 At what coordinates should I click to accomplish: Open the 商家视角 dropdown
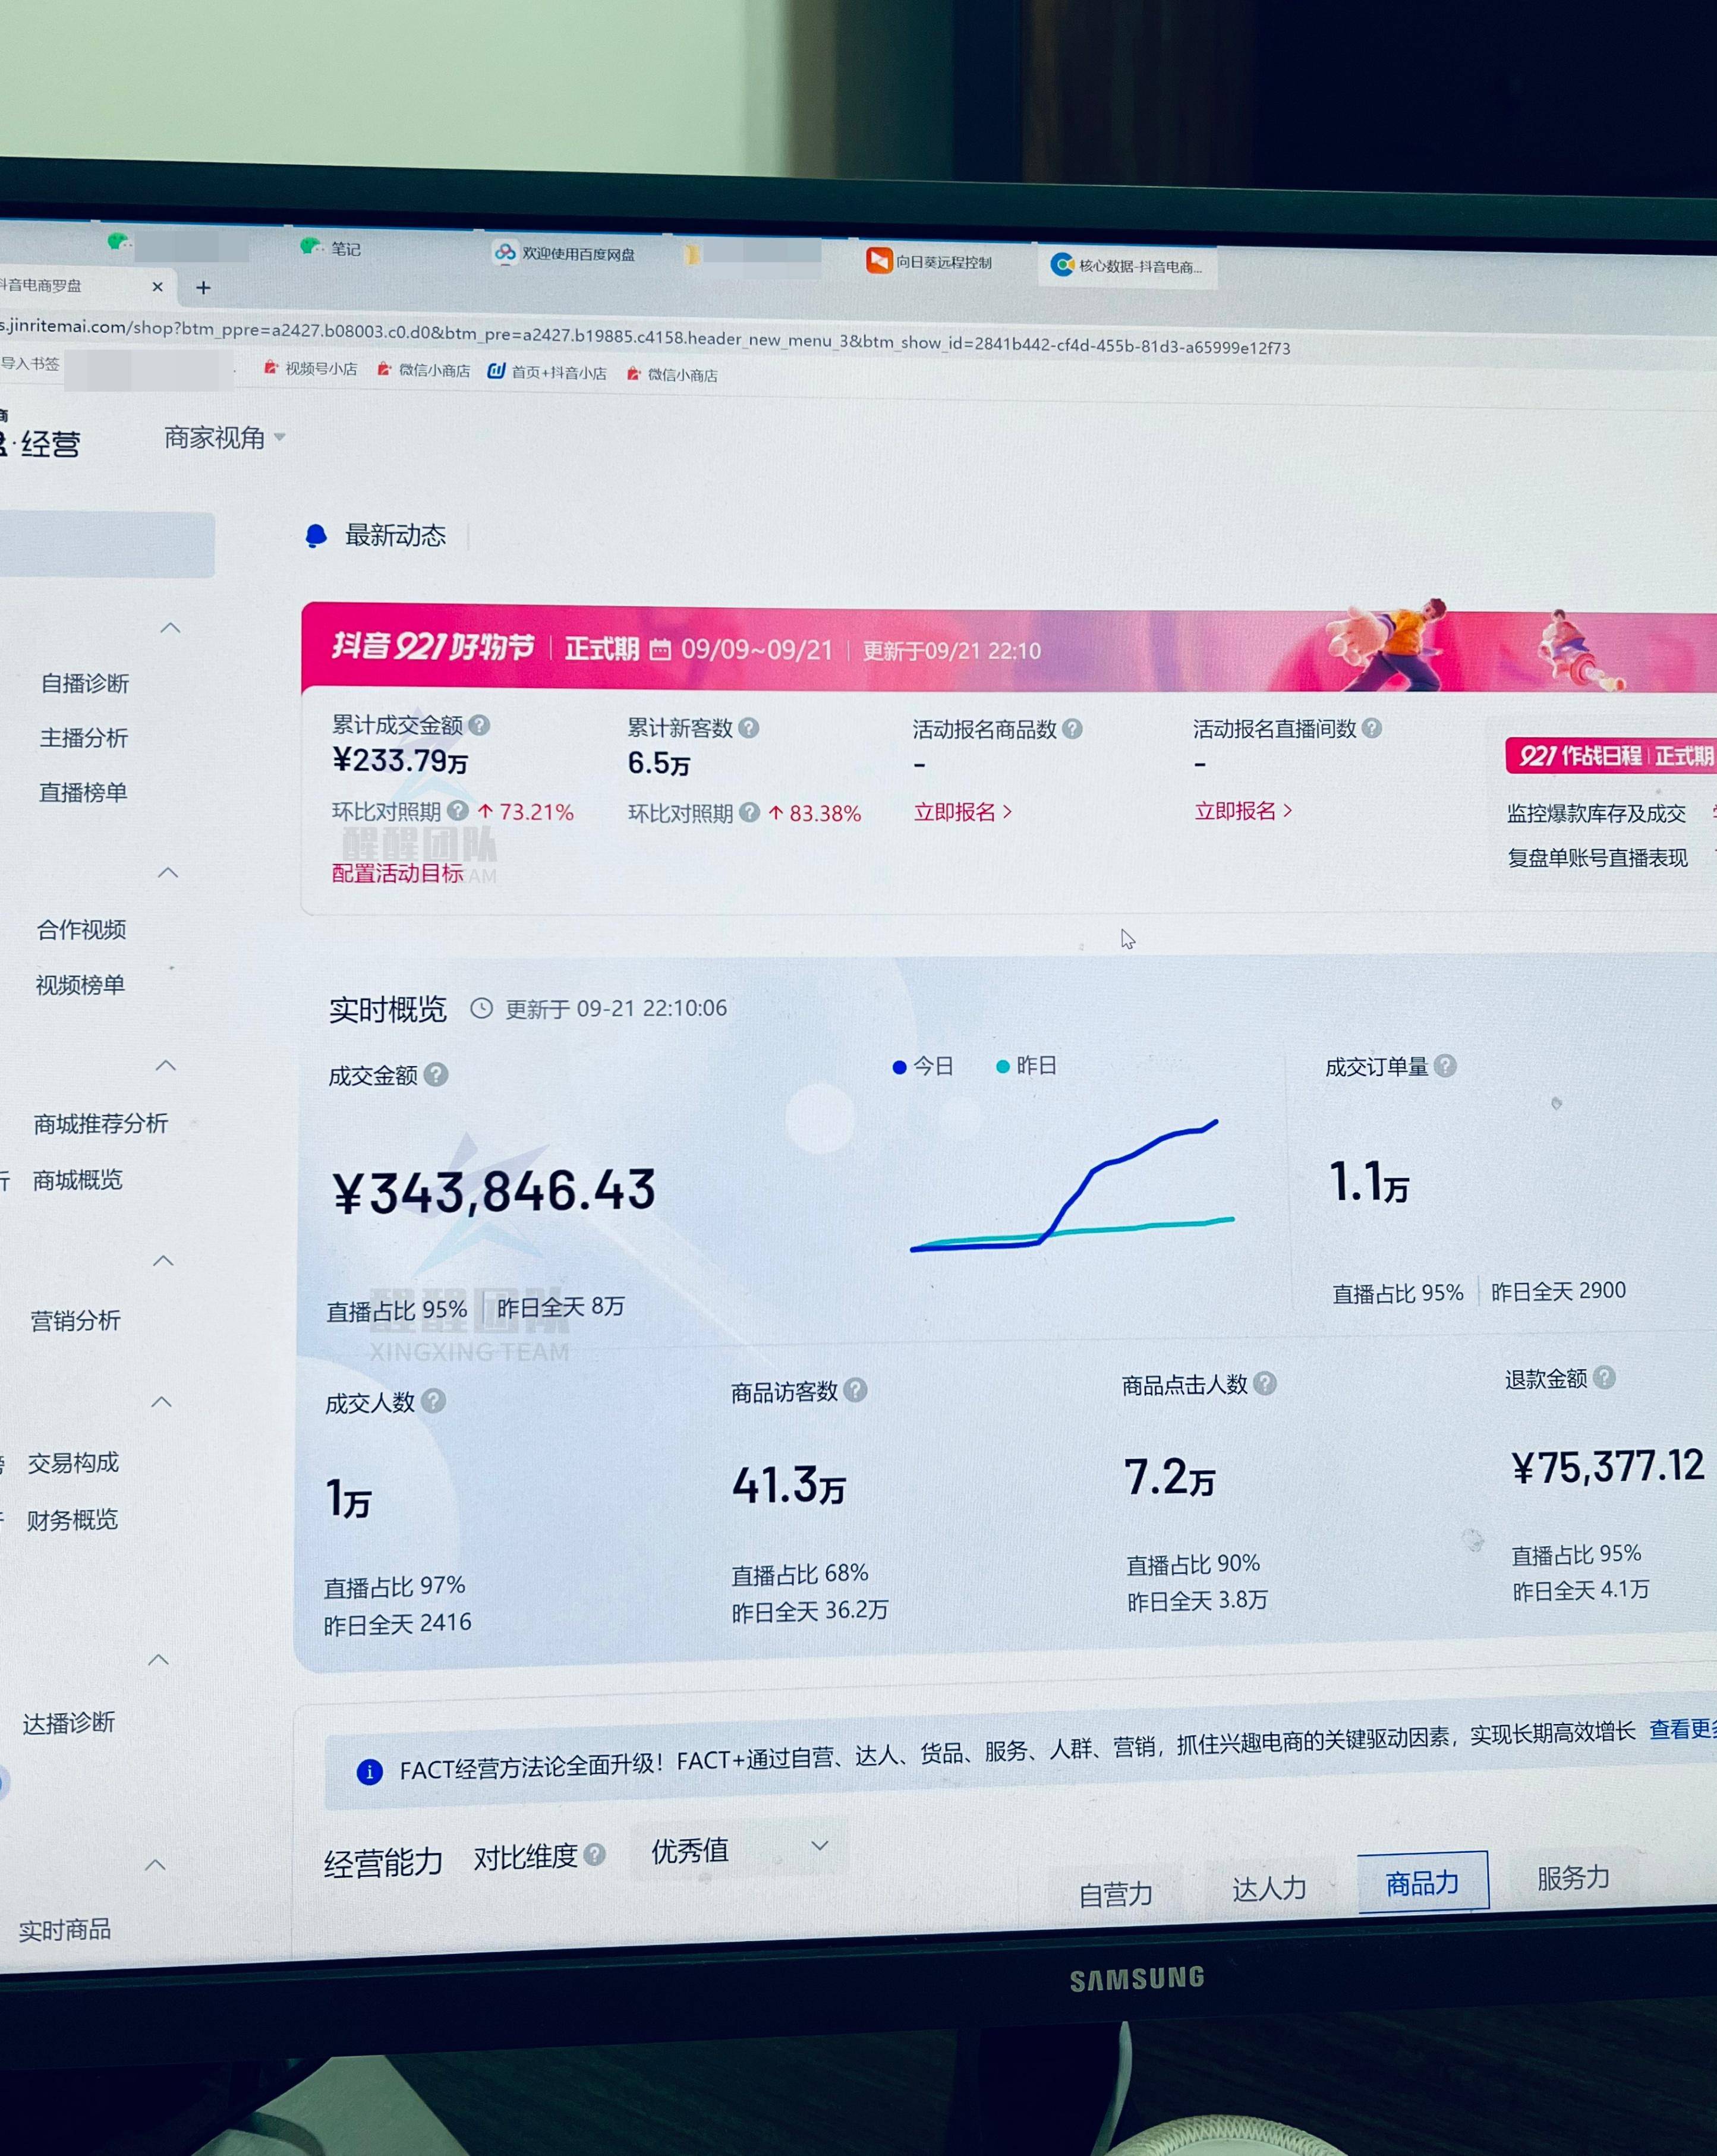coord(225,437)
